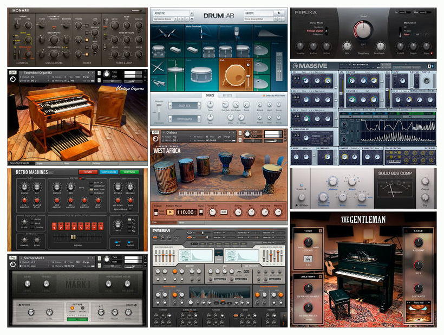444x335 pixels.
Task: Click the Makeup knob in Solid Bus Comp
Action: click(x=332, y=182)
